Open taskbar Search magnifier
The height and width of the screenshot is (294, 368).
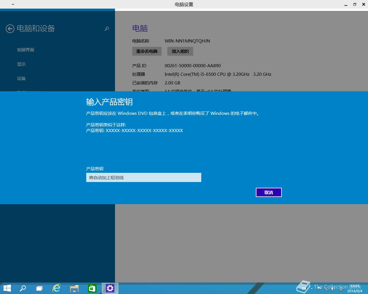23,288
